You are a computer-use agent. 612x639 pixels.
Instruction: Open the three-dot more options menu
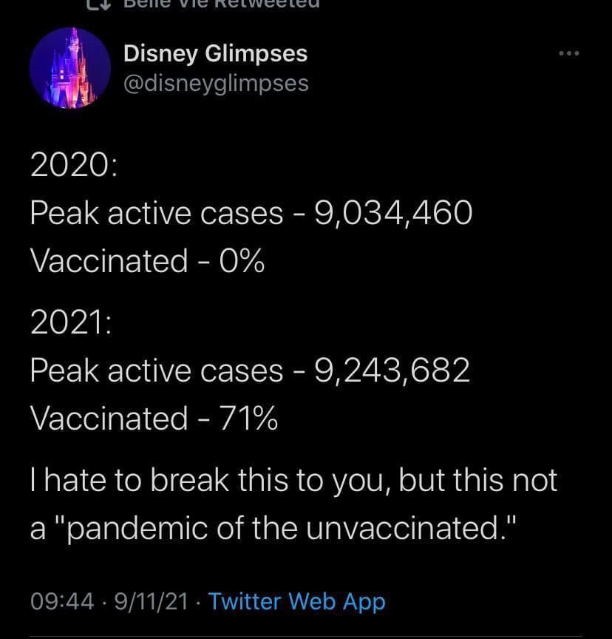click(568, 54)
